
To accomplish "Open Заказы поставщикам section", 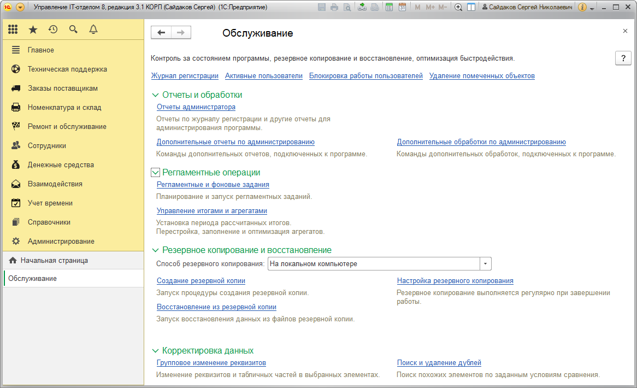I will coord(73,88).
